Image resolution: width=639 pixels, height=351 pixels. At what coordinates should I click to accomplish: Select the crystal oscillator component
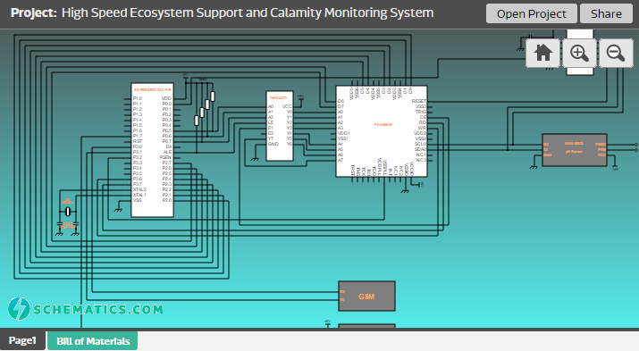[x=68, y=212]
